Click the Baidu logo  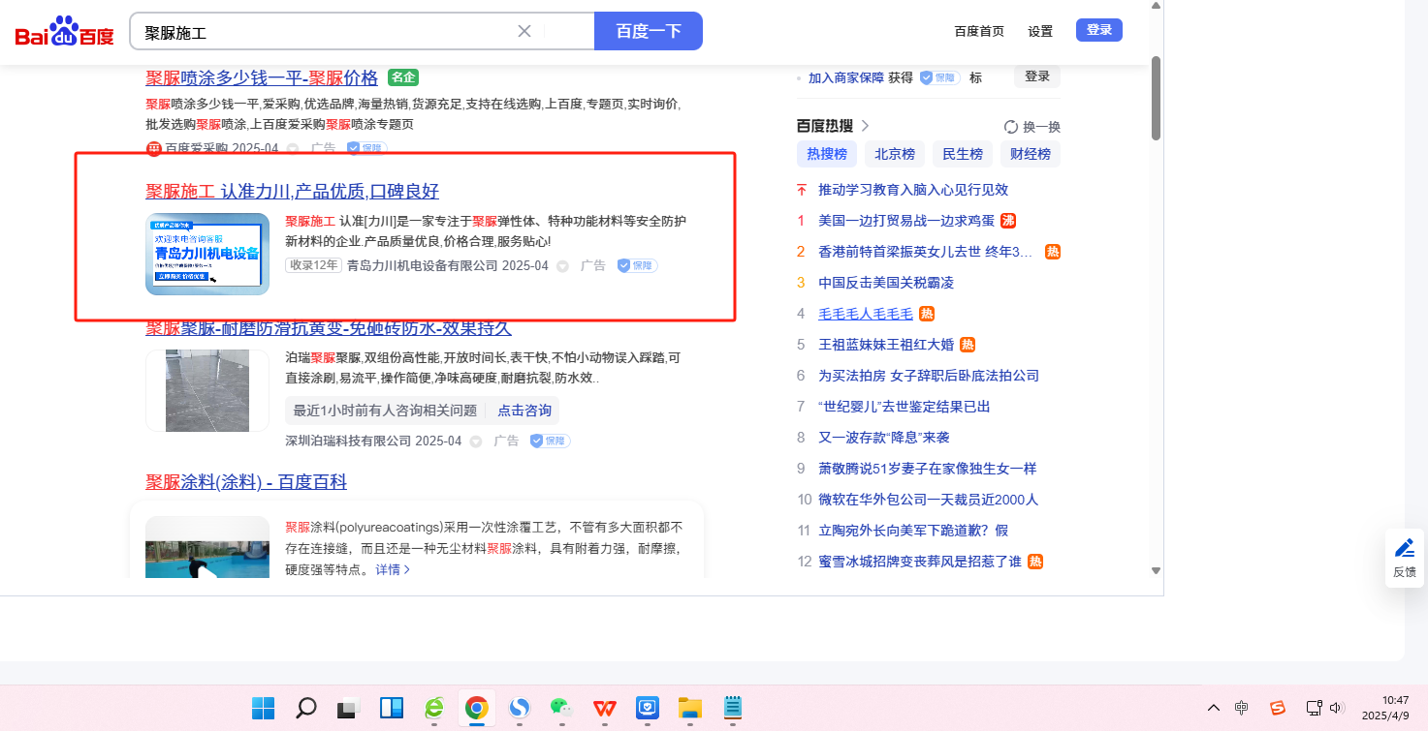pyautogui.click(x=64, y=32)
